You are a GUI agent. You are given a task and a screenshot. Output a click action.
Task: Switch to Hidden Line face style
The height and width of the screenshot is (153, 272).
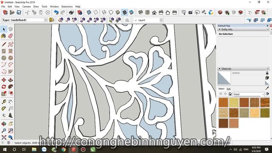(x=111, y=12)
